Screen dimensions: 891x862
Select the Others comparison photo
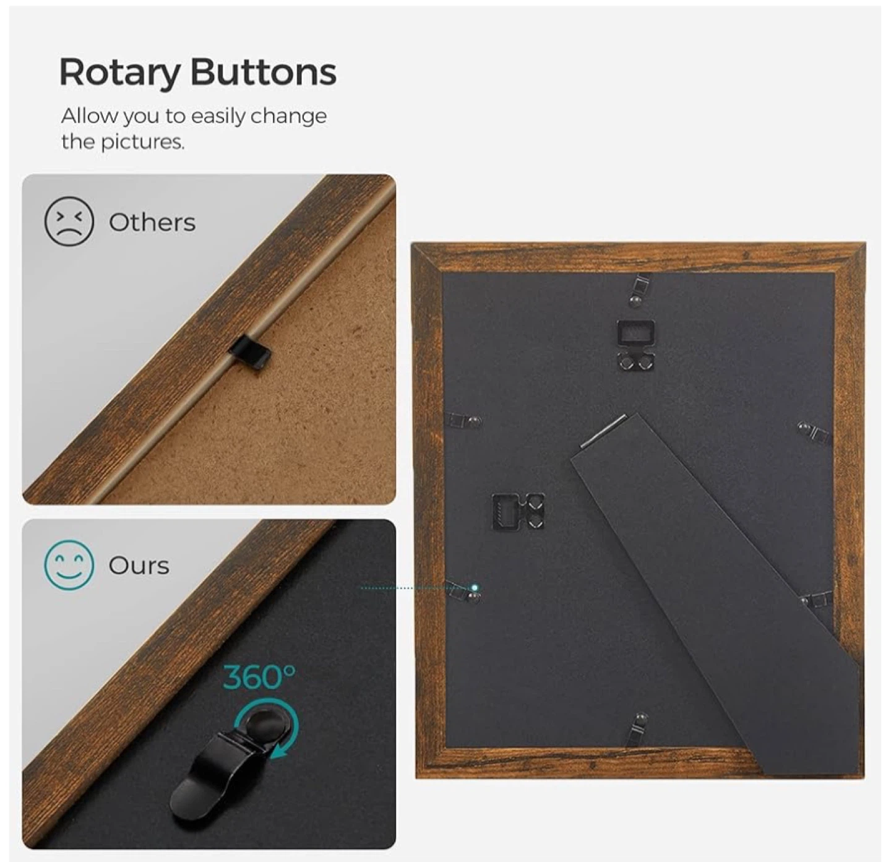pos(209,339)
